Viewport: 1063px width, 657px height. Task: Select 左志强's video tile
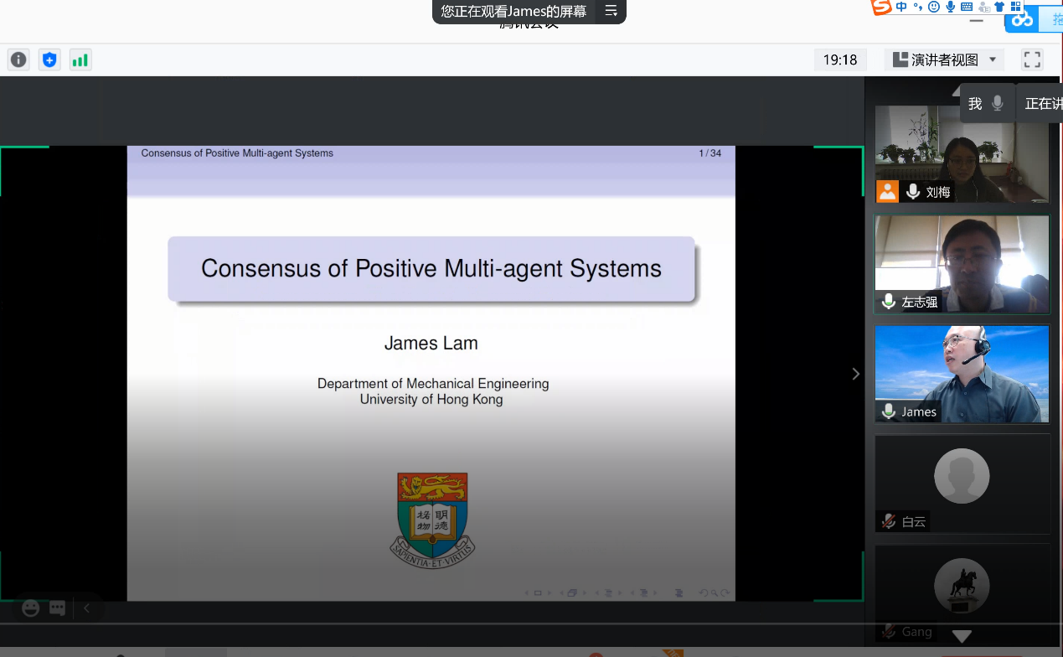[x=962, y=264]
